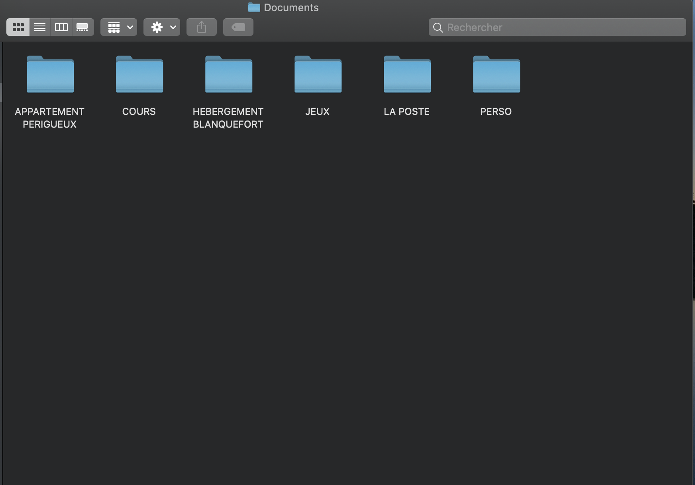Select the APPARTEMENT PERIGUEUX folder icon

(x=50, y=74)
